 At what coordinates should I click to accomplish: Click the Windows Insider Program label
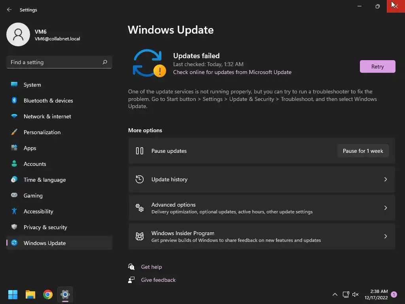pos(183,233)
